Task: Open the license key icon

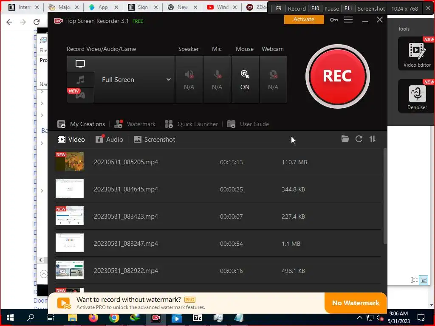Action: pyautogui.click(x=334, y=20)
